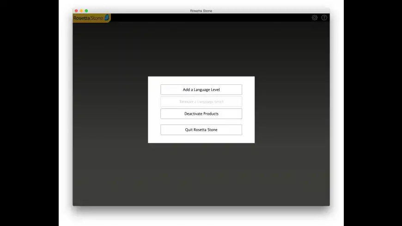Viewport: 402px width, 226px height.
Task: Click Add a Language Level button
Action: coord(201,89)
